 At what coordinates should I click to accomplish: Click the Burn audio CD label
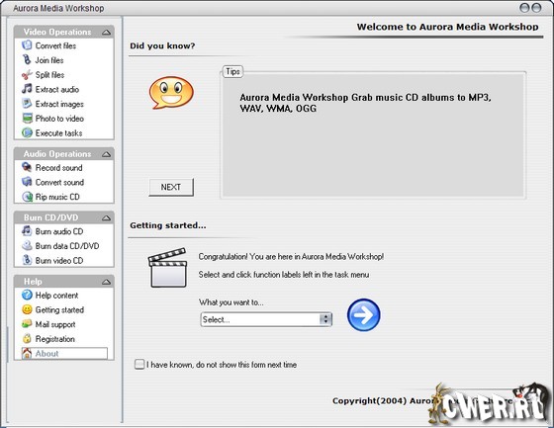tap(59, 231)
